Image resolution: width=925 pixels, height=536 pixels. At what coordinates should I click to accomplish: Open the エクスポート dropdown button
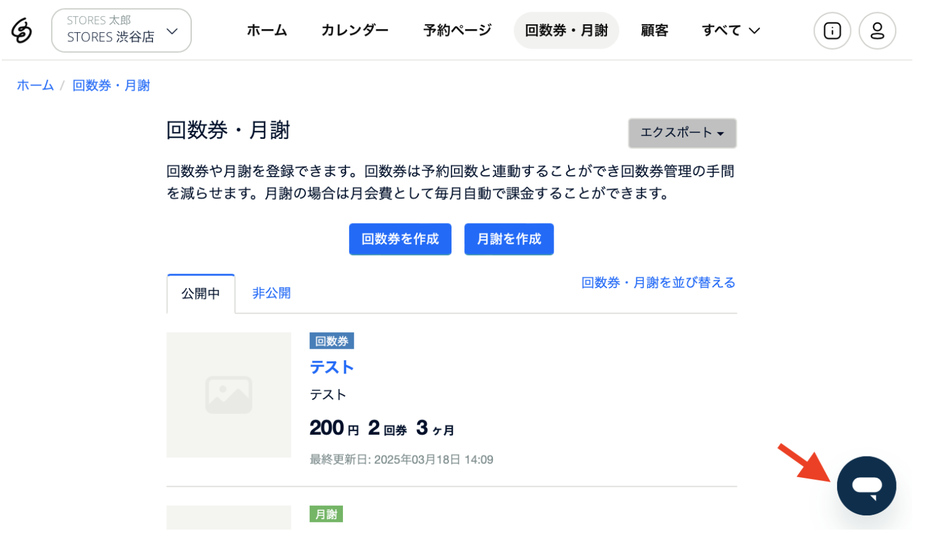[682, 133]
